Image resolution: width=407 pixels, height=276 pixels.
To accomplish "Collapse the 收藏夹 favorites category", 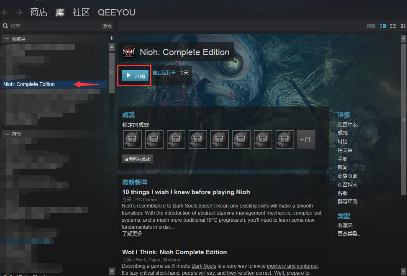I will (7, 39).
